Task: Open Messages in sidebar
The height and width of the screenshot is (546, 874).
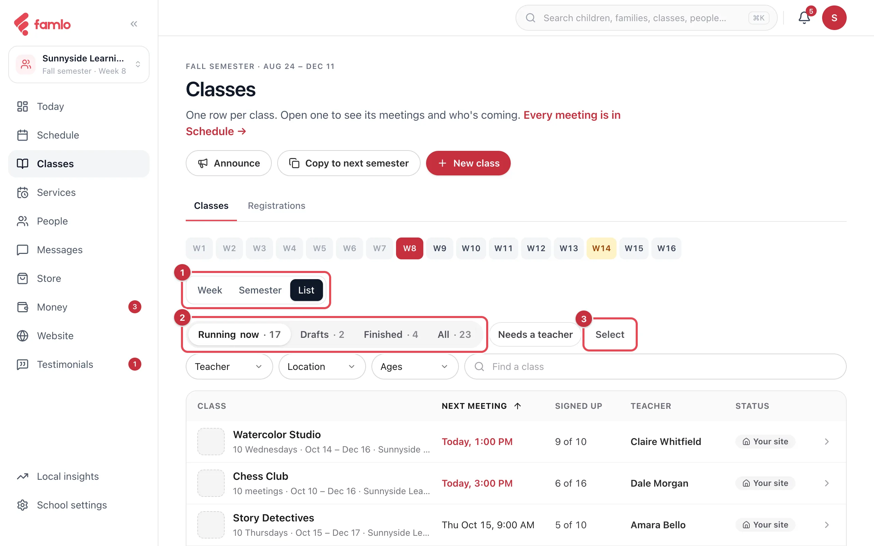Action: [x=79, y=249]
